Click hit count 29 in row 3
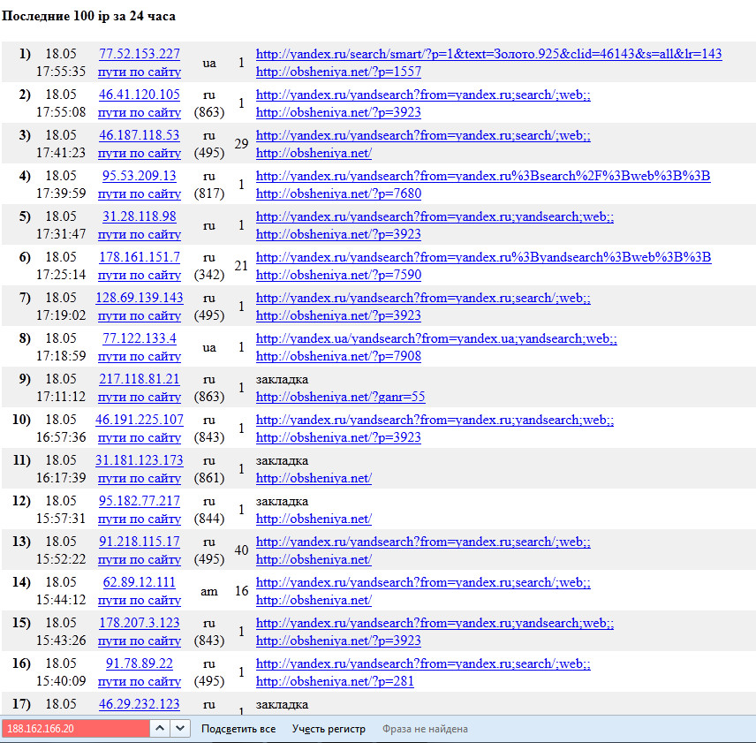The width and height of the screenshot is (756, 743). point(241,144)
